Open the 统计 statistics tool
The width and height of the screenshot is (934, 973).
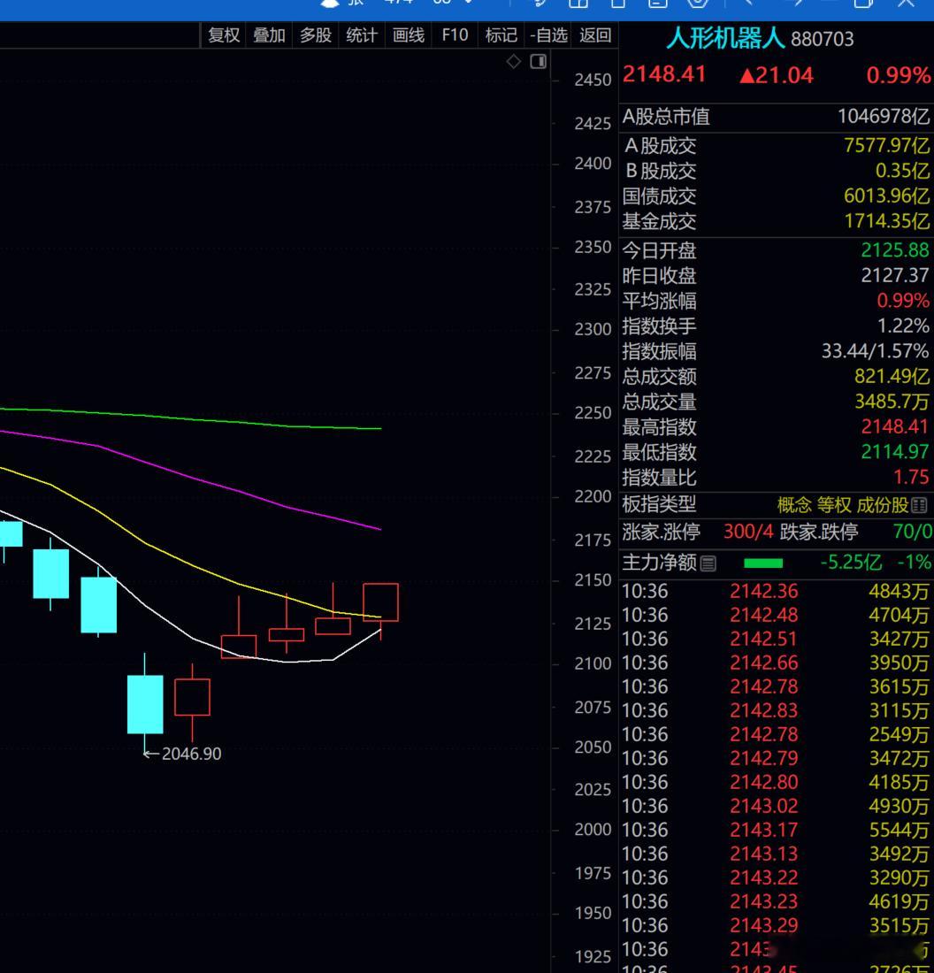[x=362, y=35]
